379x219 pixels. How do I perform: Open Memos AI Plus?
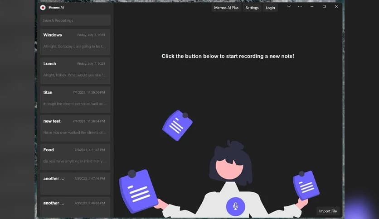click(x=226, y=8)
